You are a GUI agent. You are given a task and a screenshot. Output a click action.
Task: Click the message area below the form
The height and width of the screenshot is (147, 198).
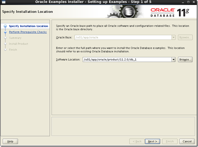pyautogui.click(x=123, y=126)
